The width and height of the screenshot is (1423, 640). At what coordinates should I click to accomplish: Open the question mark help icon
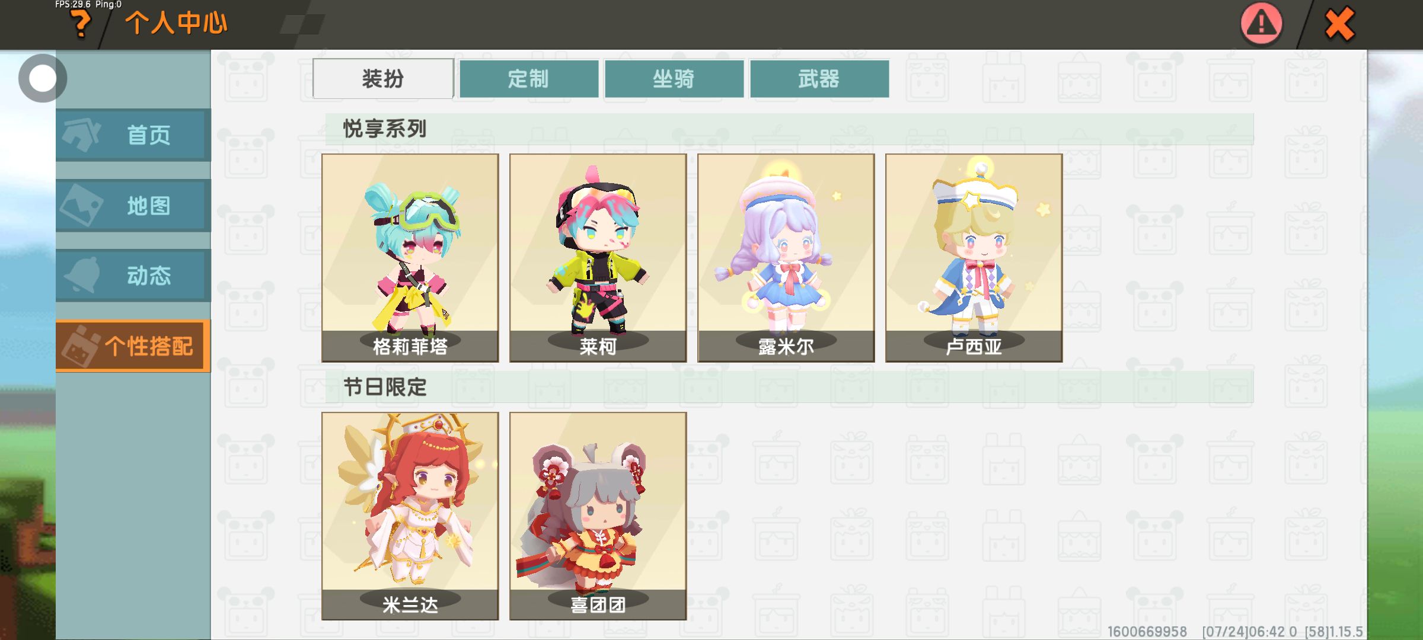click(80, 25)
